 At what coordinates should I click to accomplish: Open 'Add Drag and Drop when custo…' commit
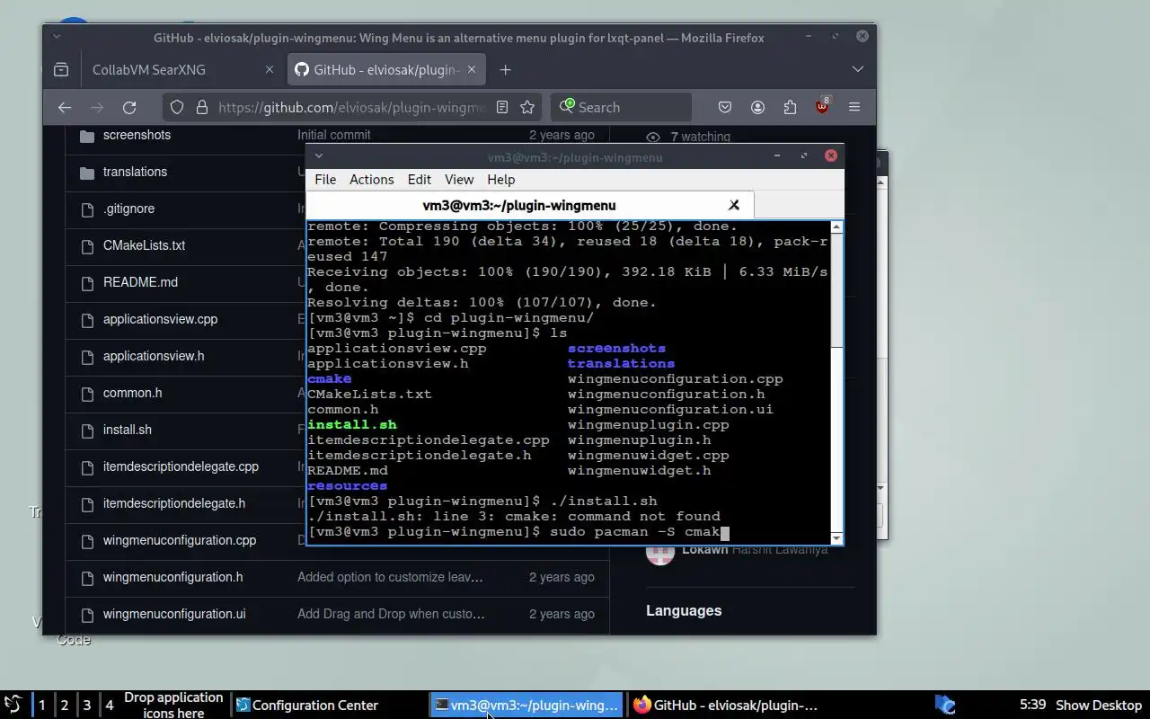[x=391, y=614]
